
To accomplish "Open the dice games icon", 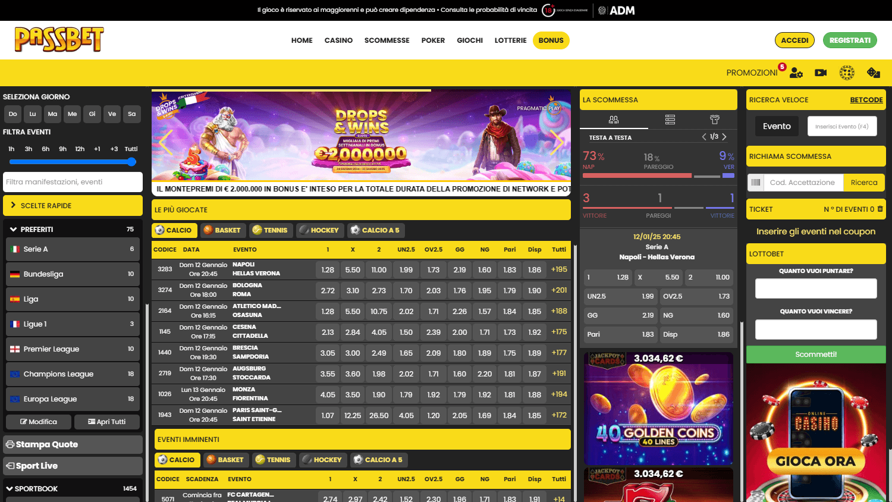I will [874, 73].
